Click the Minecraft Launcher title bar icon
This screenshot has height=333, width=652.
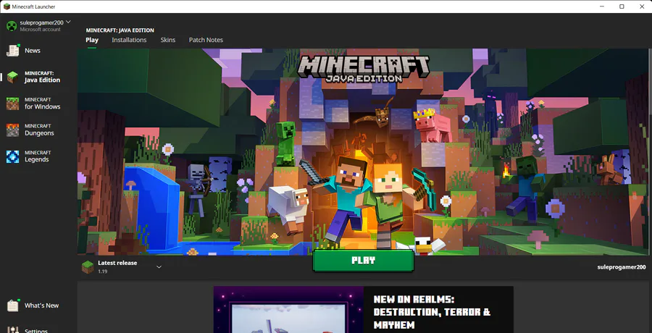(7, 7)
